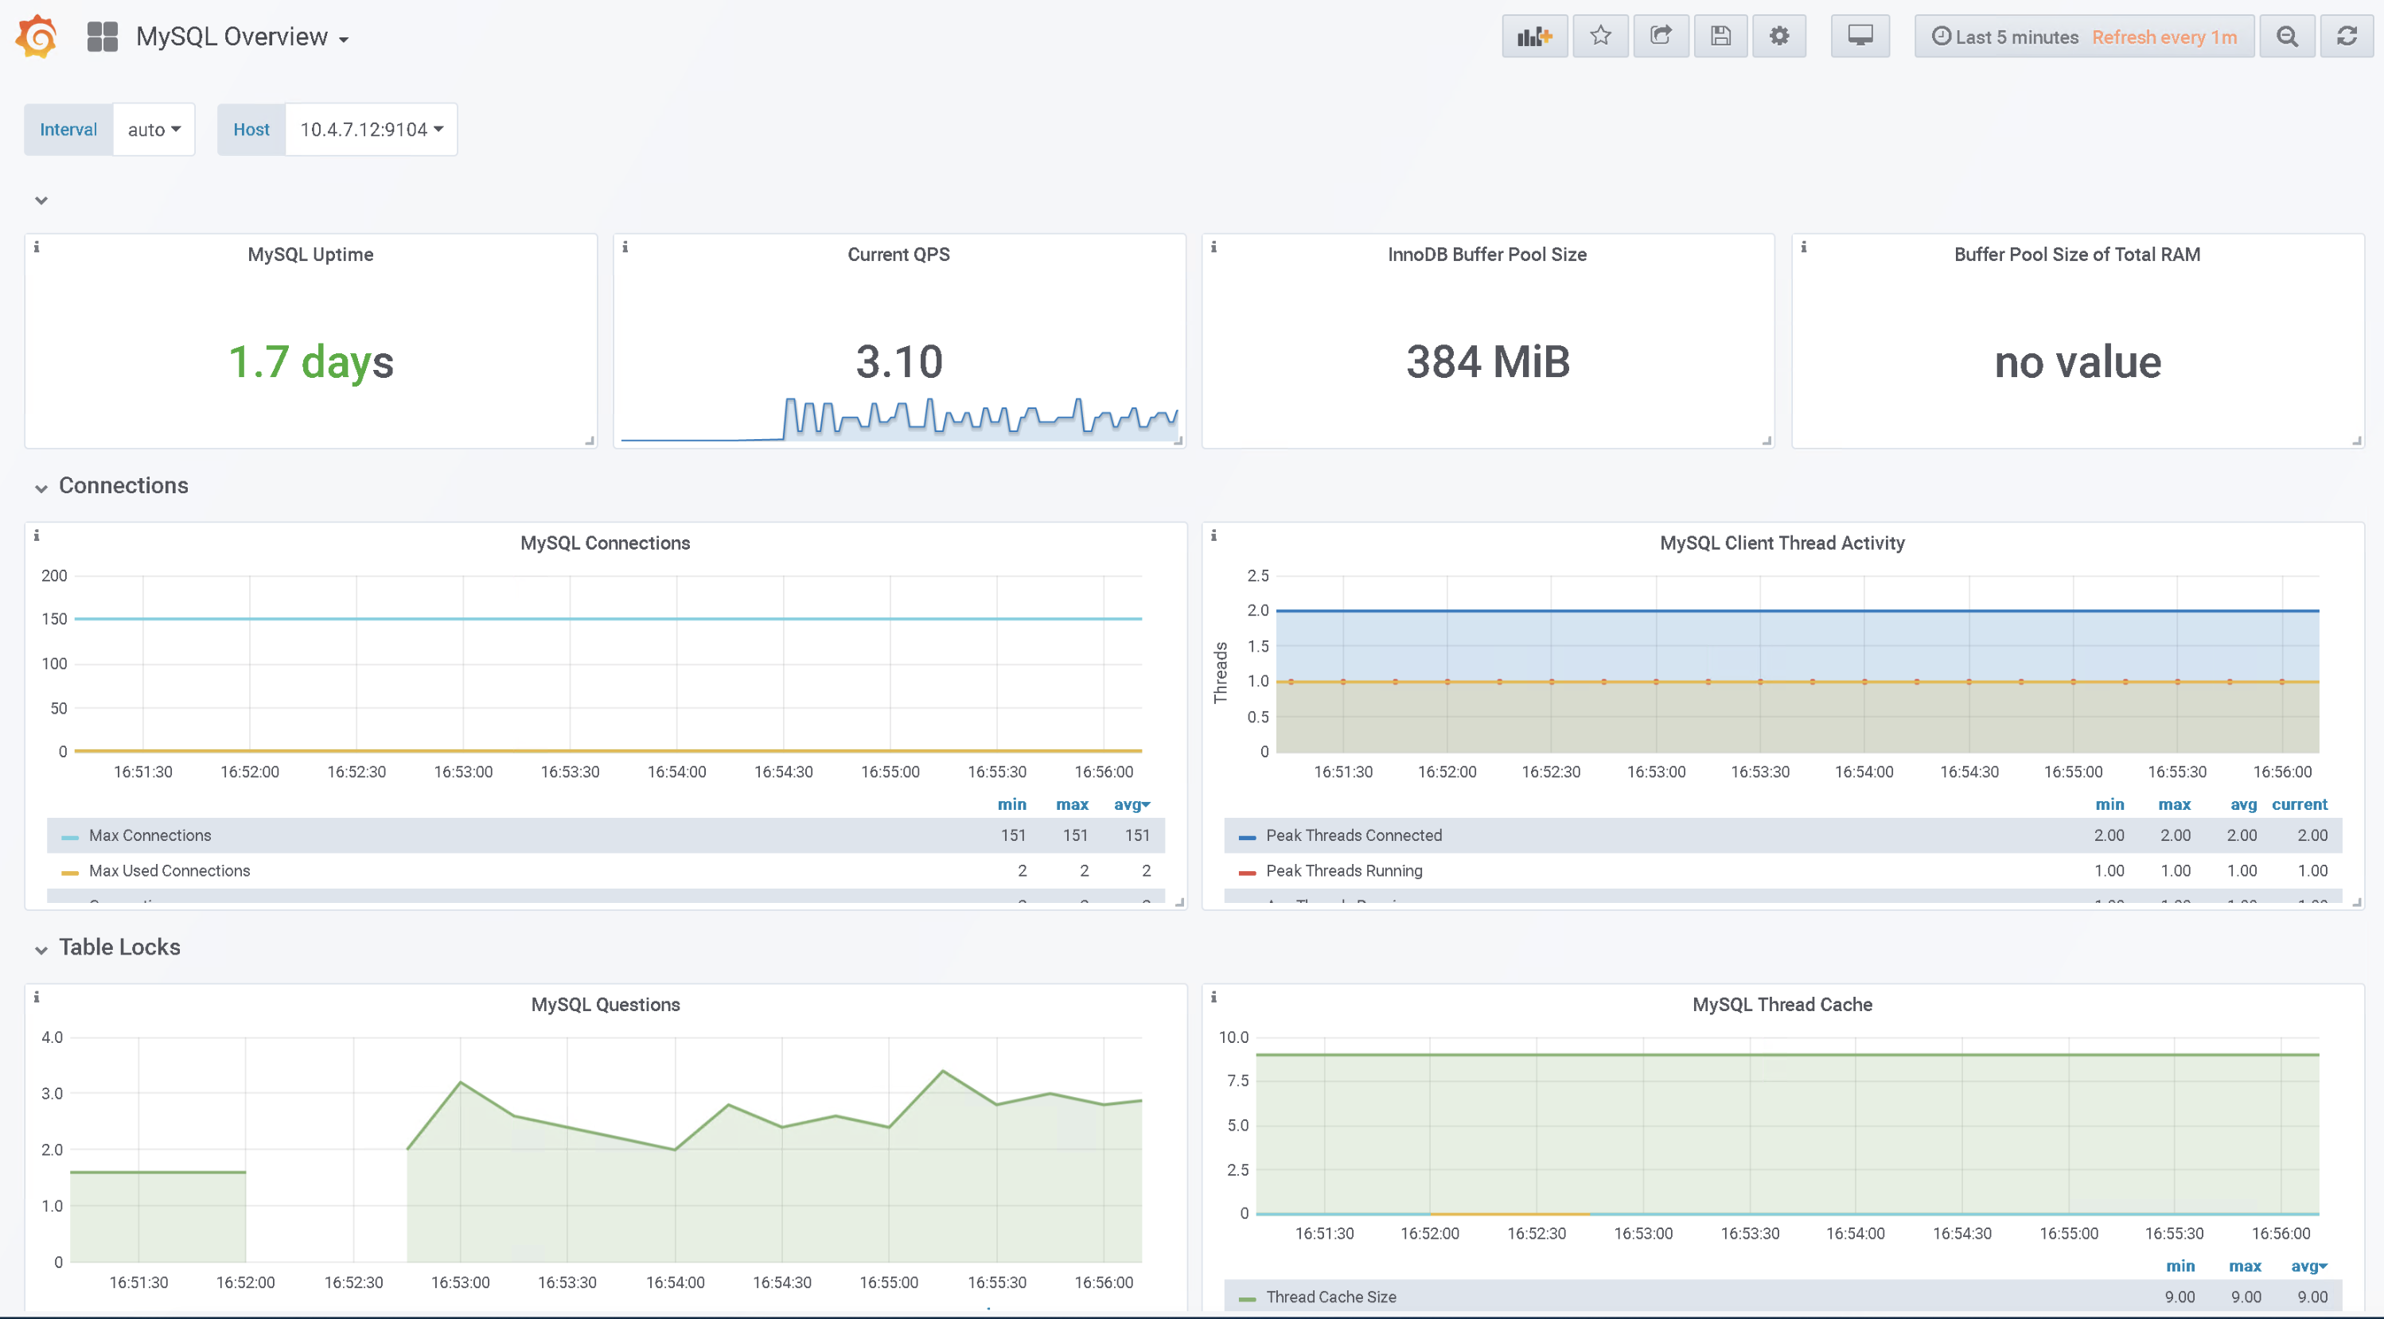Viewport: 2384px width, 1319px height.
Task: Open dashboard settings gear
Action: (x=1778, y=37)
